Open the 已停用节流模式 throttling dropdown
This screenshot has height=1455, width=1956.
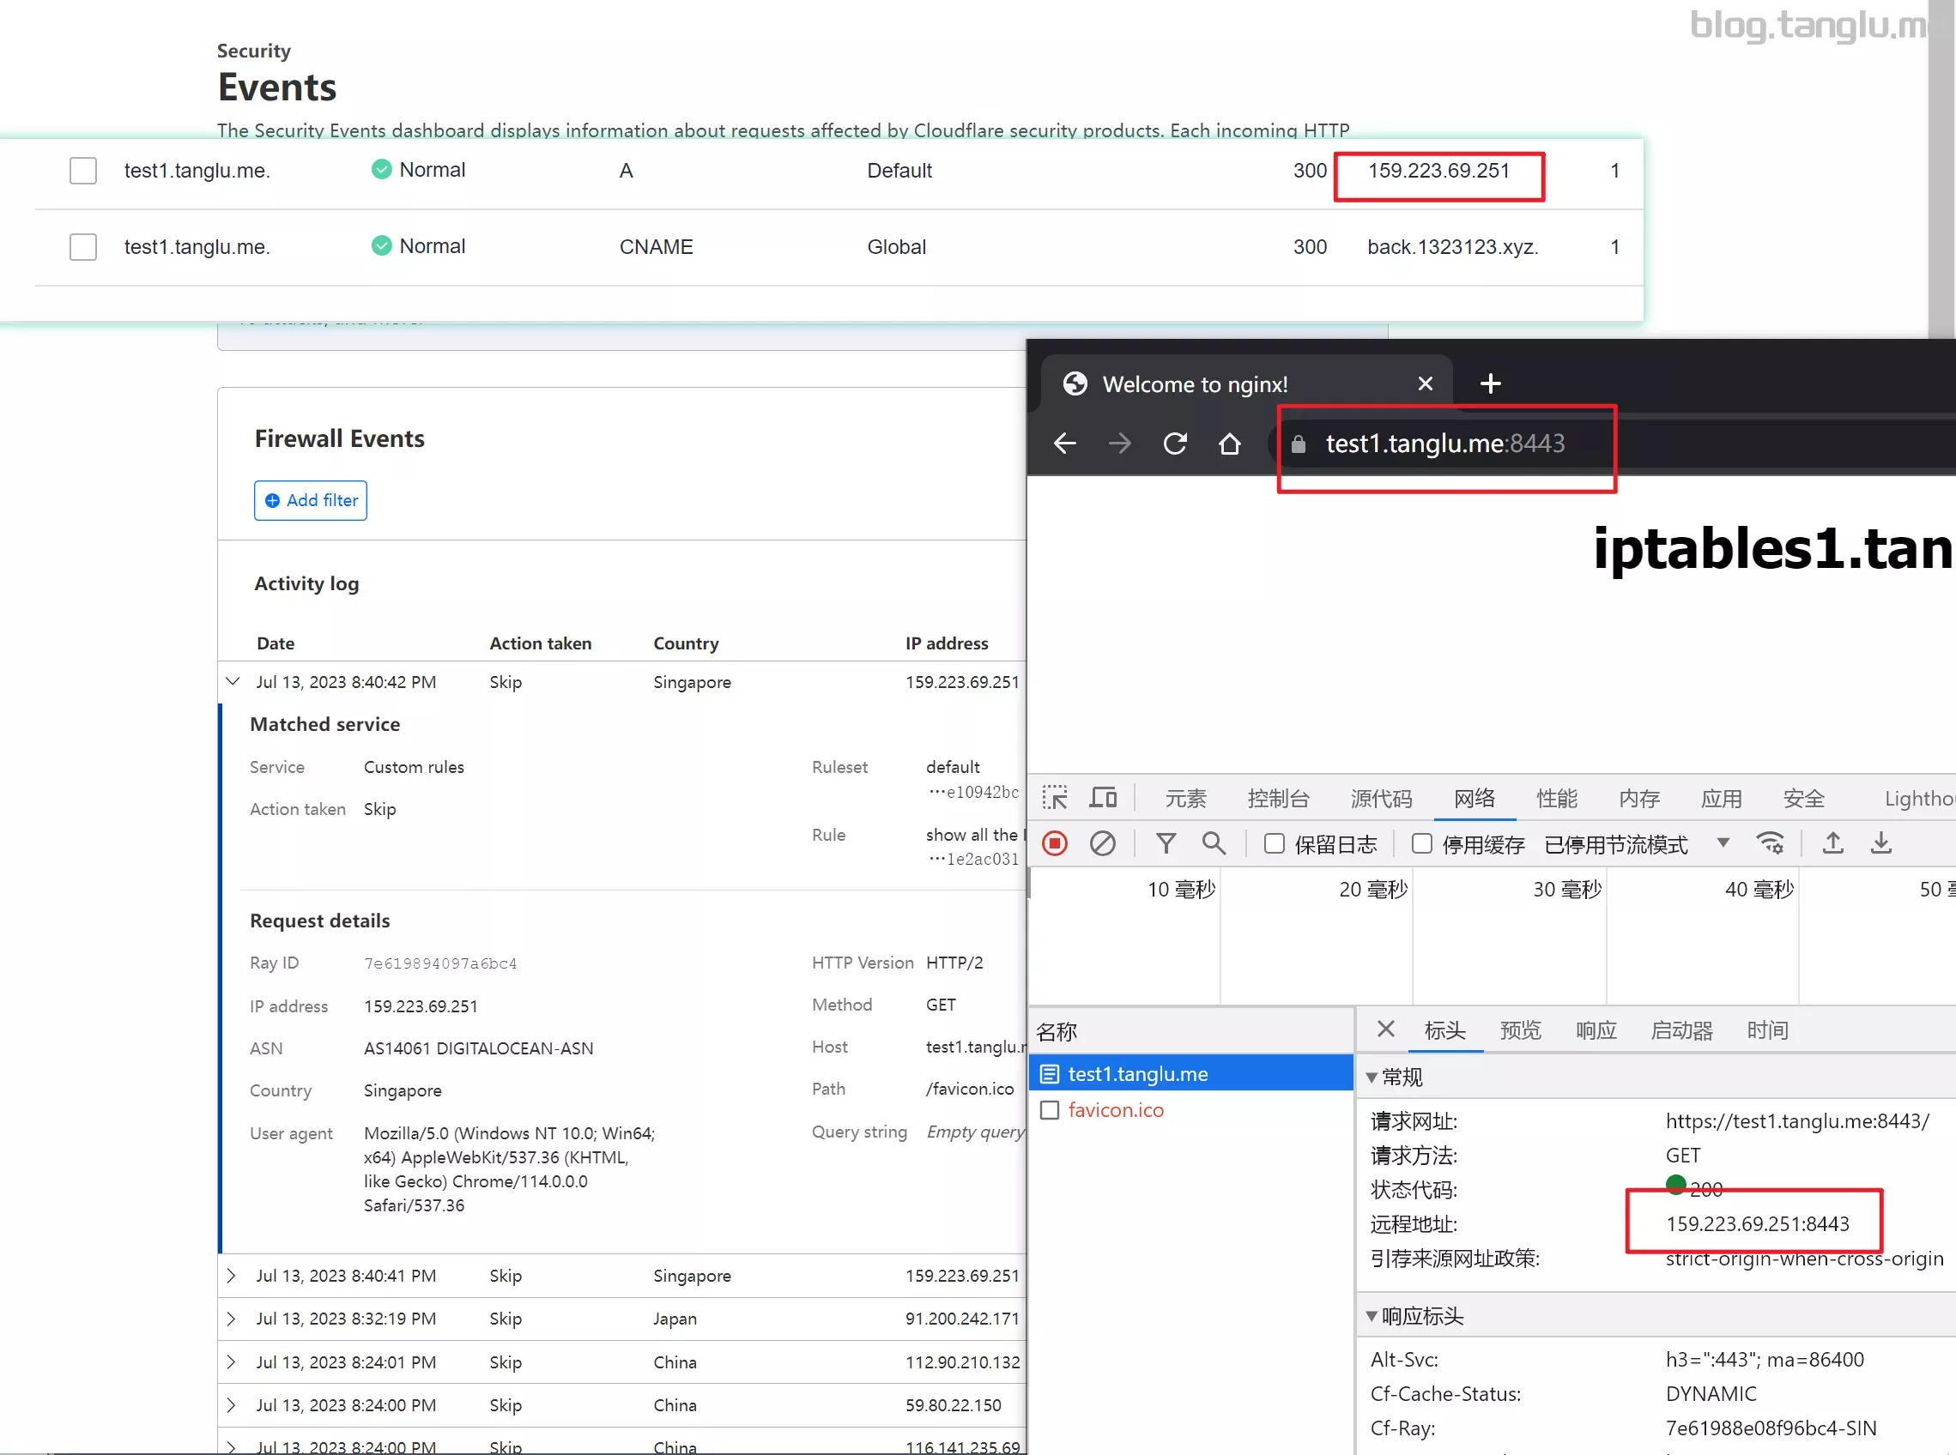(1723, 844)
